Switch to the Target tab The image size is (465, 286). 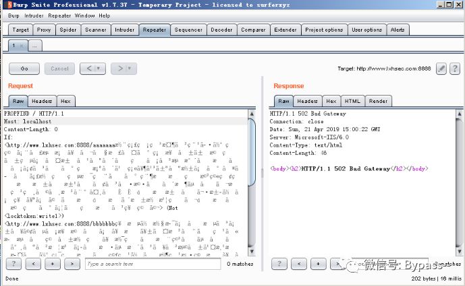(20, 30)
